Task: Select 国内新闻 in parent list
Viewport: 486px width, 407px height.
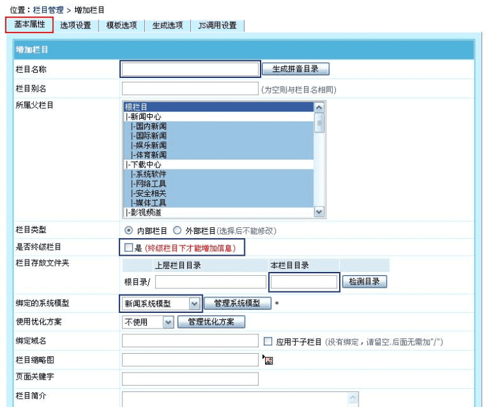Action: [218, 127]
